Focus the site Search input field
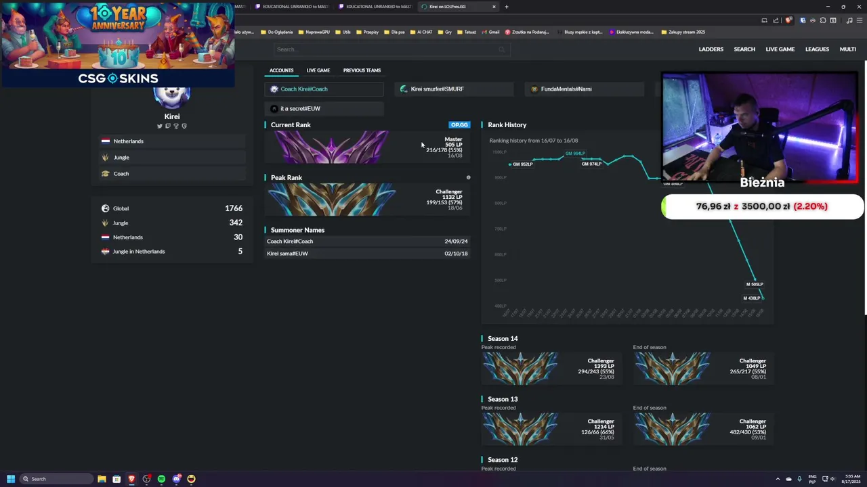The image size is (867, 487). click(x=392, y=49)
